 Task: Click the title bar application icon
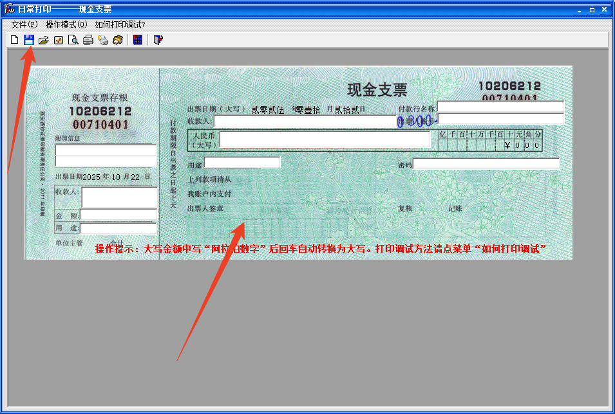click(x=9, y=8)
